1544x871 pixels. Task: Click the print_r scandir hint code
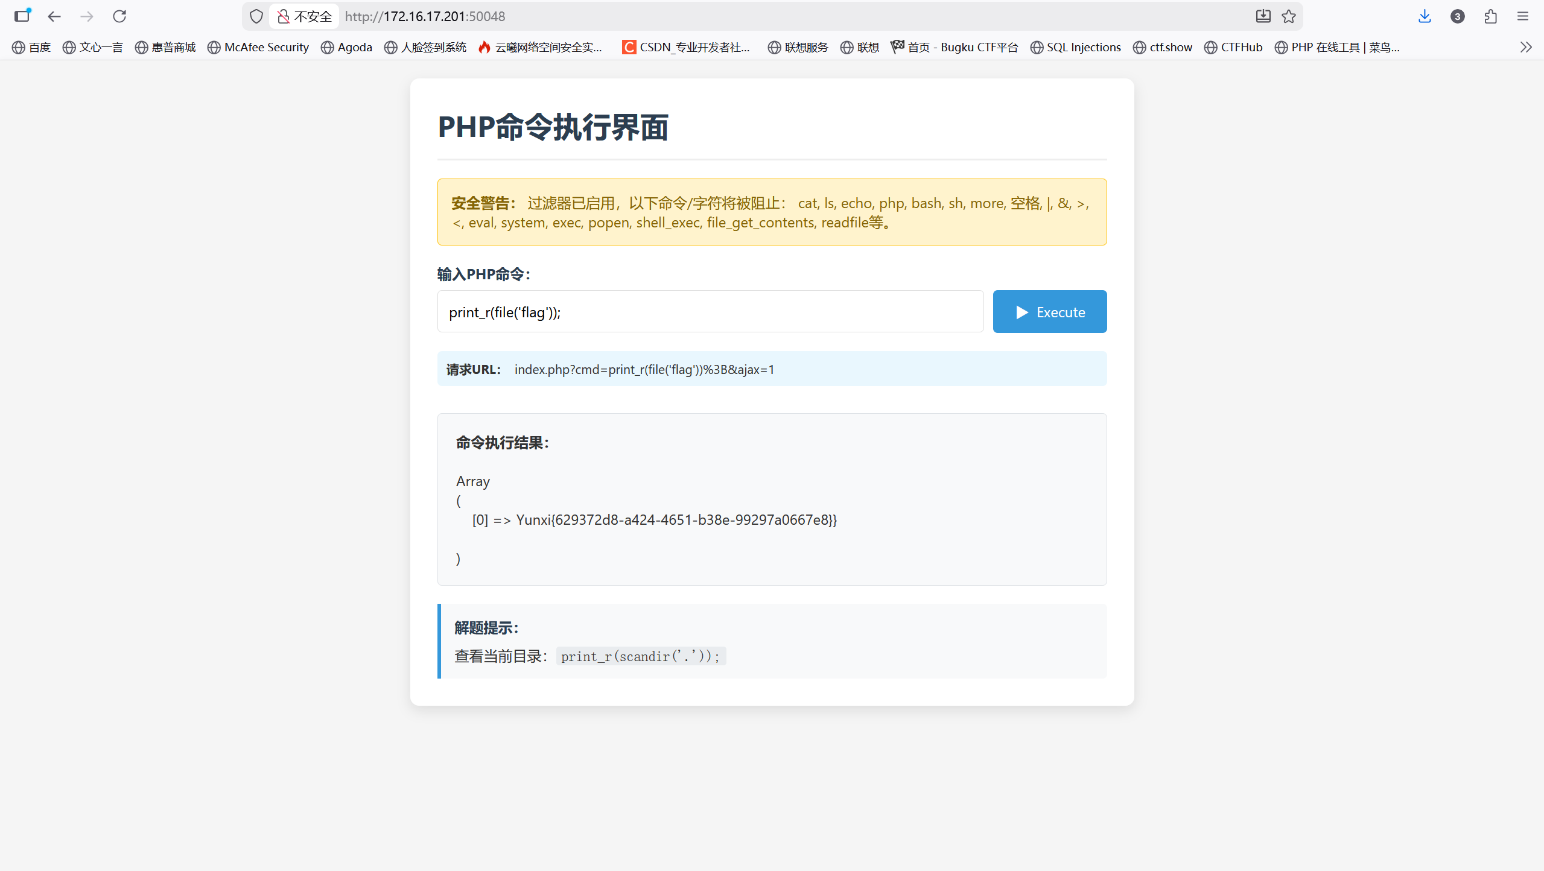coord(640,656)
